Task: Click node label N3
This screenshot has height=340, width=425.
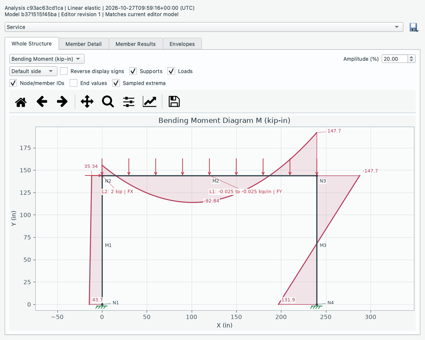Action: tap(323, 181)
